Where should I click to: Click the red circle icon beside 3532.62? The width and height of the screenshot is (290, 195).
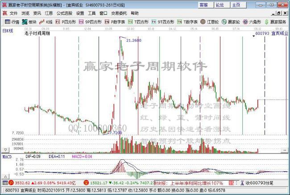[11, 183]
